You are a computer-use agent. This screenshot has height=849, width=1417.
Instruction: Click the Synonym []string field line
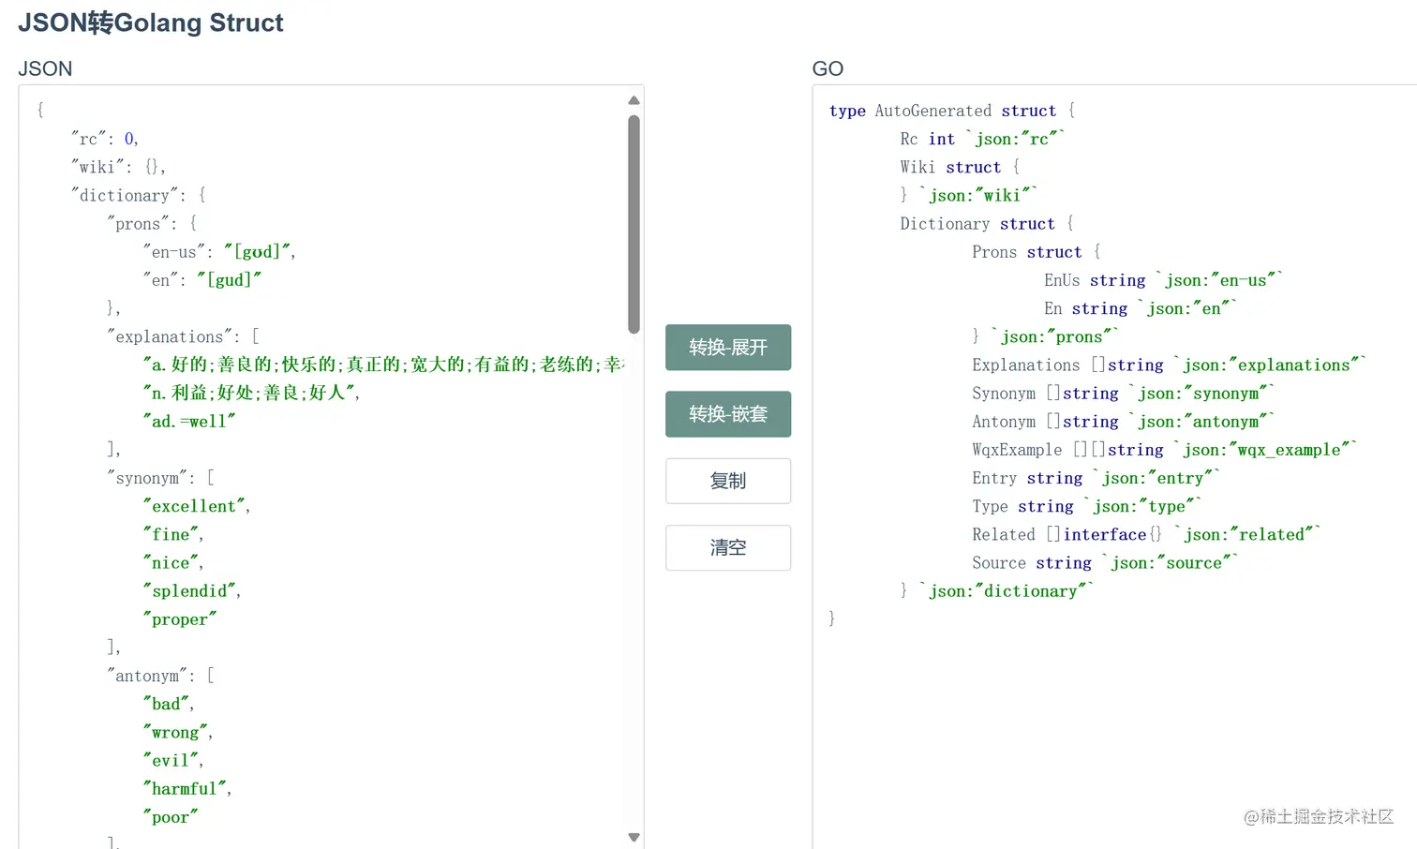click(1123, 393)
